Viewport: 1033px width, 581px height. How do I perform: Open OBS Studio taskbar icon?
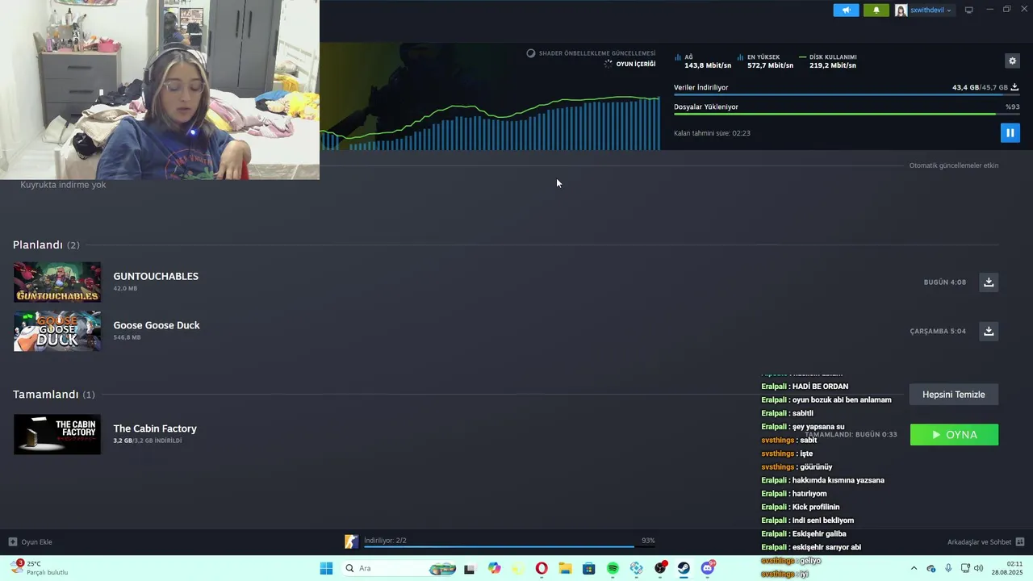[x=660, y=568]
